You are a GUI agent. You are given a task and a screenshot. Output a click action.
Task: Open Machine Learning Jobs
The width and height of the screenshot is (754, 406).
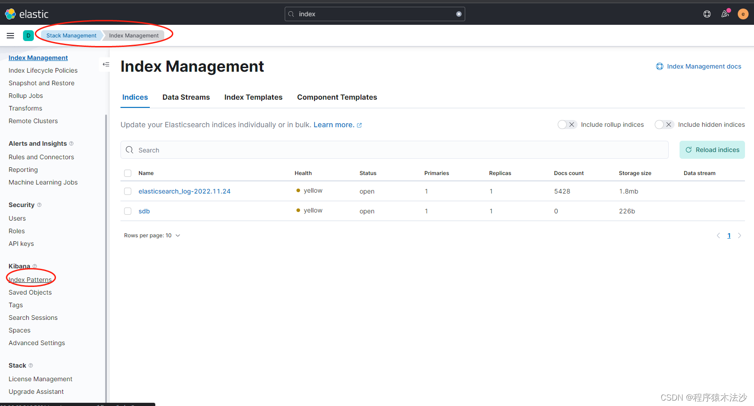[43, 182]
